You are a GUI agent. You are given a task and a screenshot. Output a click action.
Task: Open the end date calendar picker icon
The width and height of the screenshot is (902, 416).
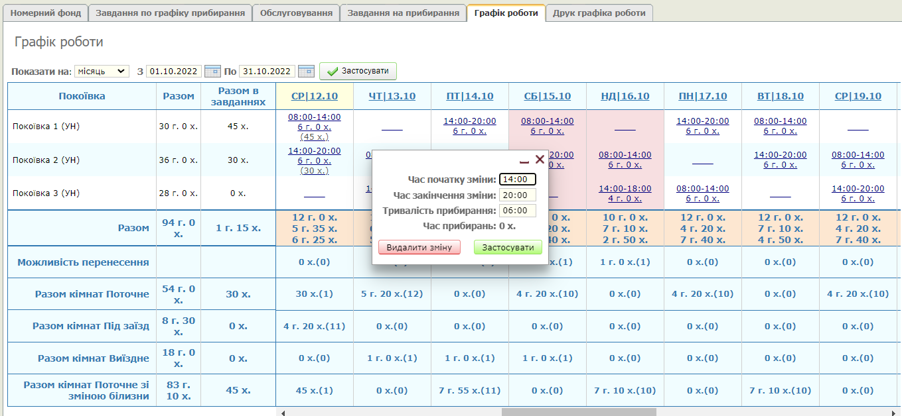(x=306, y=71)
